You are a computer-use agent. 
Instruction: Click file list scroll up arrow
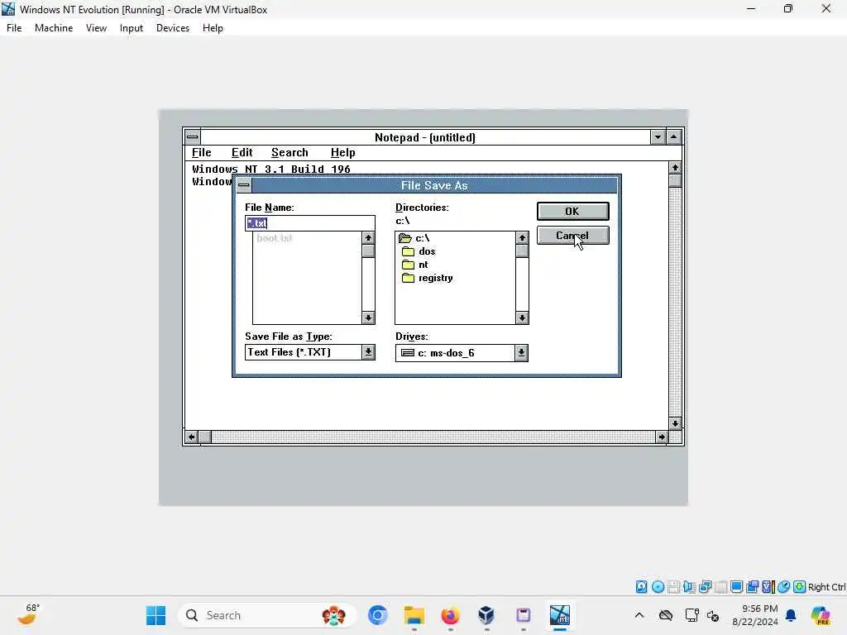tap(368, 238)
